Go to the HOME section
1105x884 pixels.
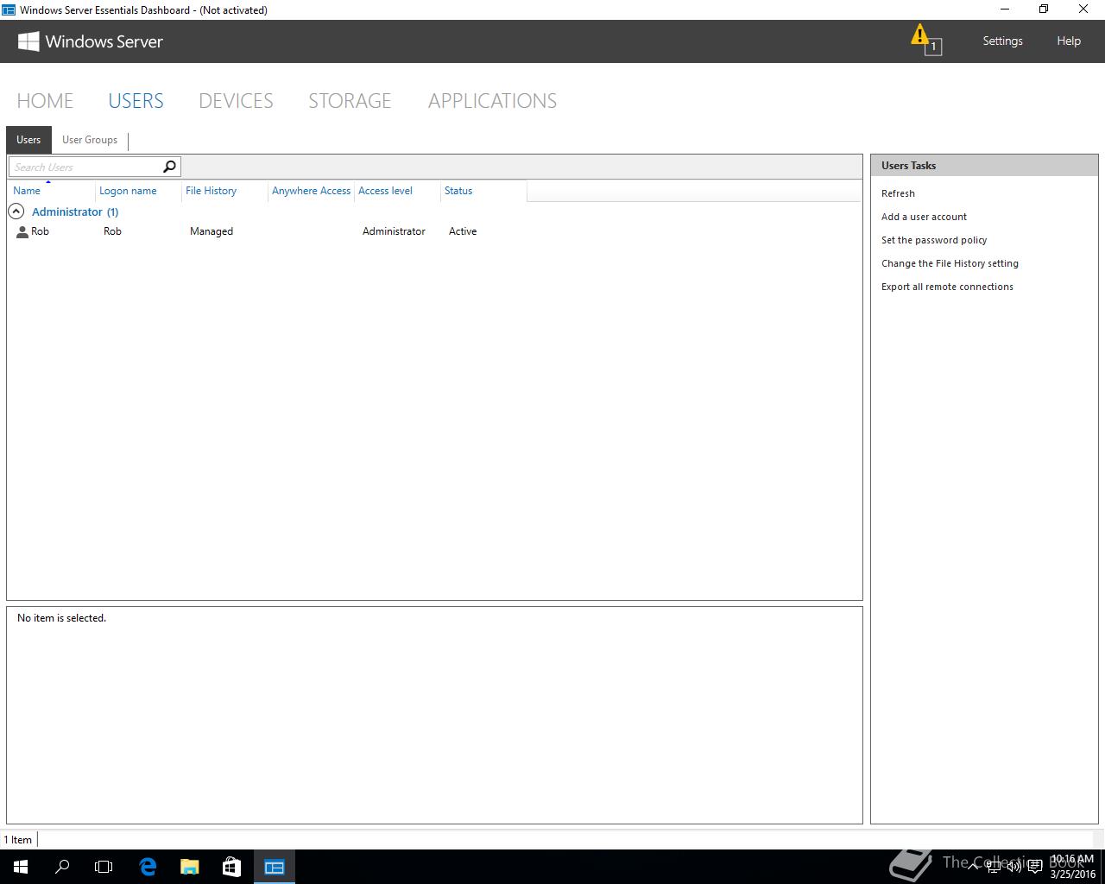pos(45,101)
